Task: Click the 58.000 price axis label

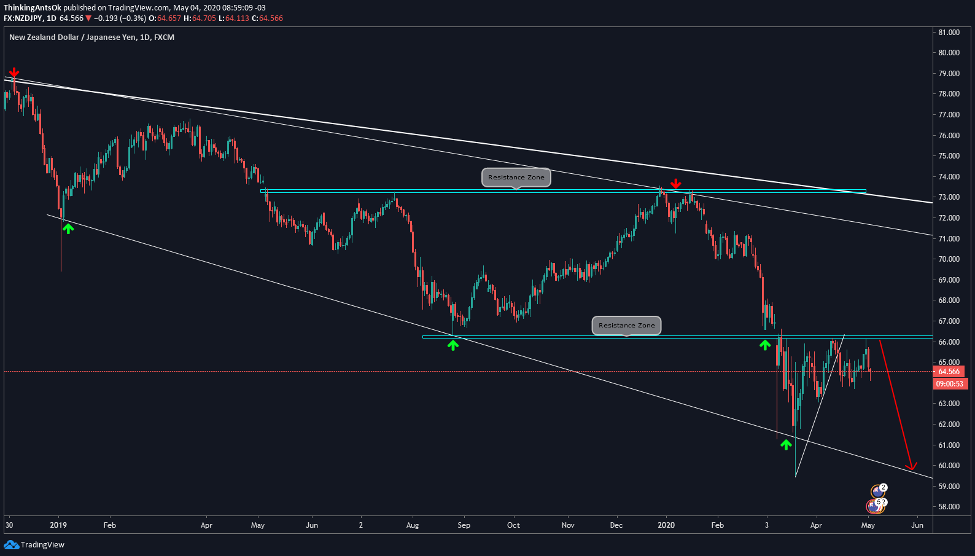Action: pyautogui.click(x=949, y=507)
